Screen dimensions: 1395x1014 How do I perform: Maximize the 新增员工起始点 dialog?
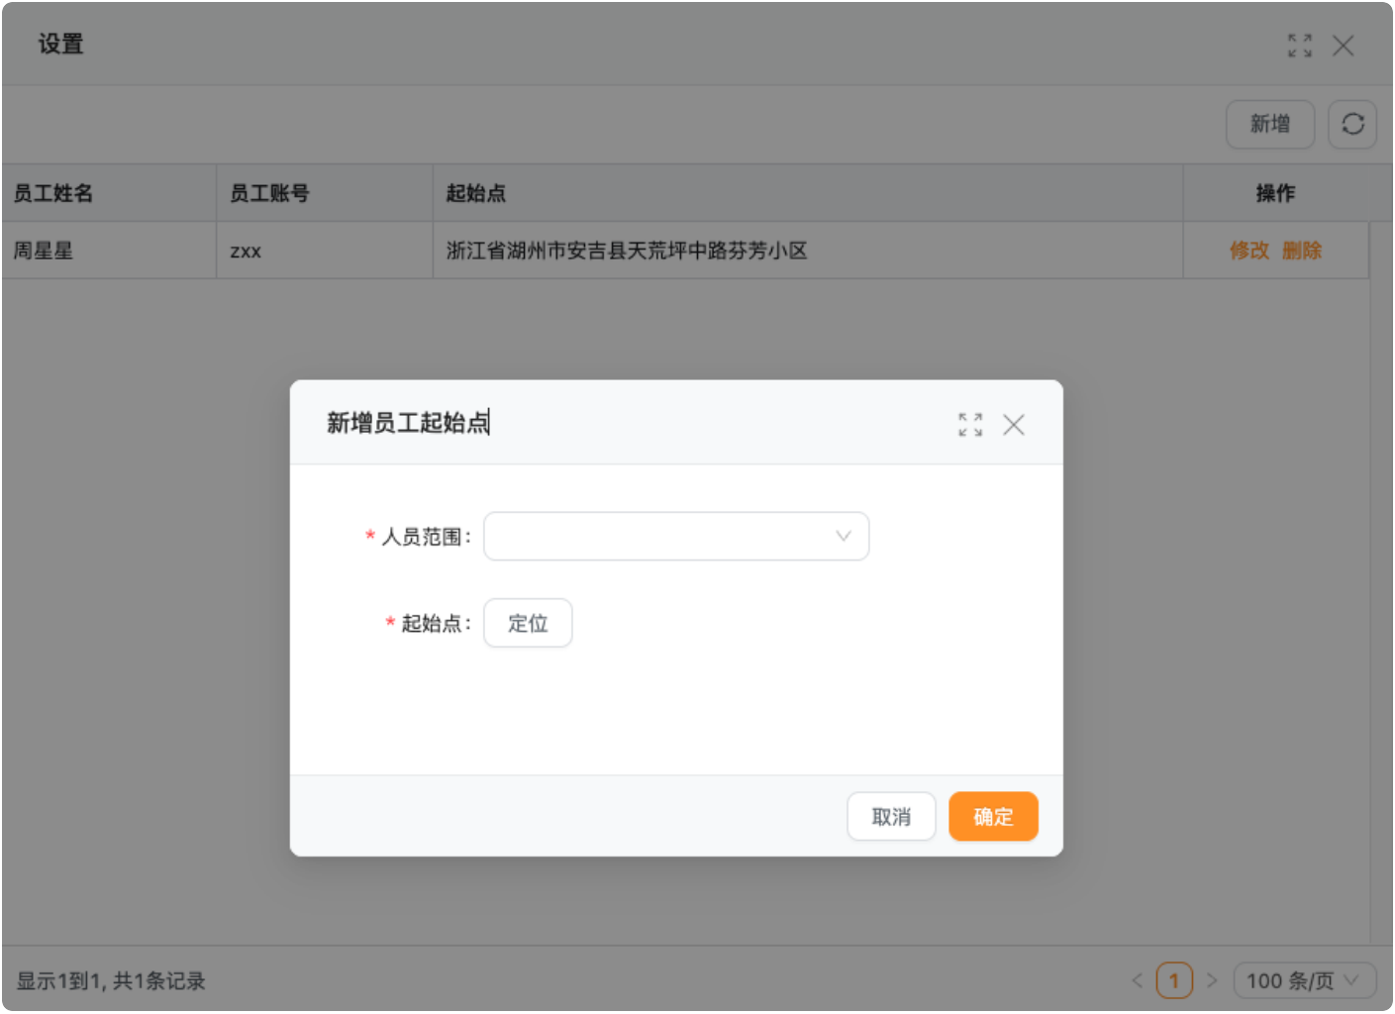click(970, 425)
